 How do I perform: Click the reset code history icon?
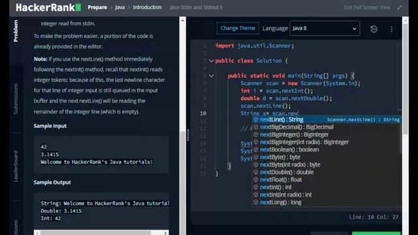(x=374, y=29)
